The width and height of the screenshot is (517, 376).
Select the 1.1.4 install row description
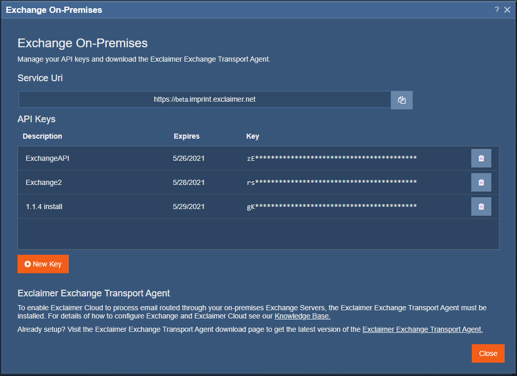pos(44,206)
